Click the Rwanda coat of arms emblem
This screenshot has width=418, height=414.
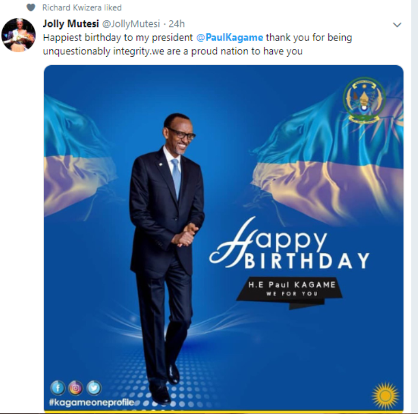(x=364, y=100)
